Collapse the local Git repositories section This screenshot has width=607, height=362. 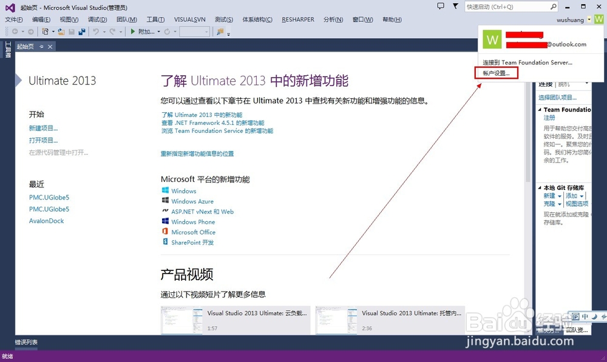(x=540, y=187)
